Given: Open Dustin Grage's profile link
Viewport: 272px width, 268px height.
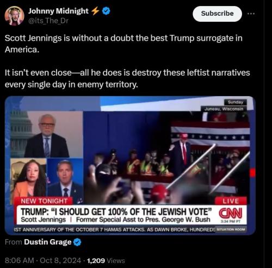Looking at the screenshot, I should 48,242.
